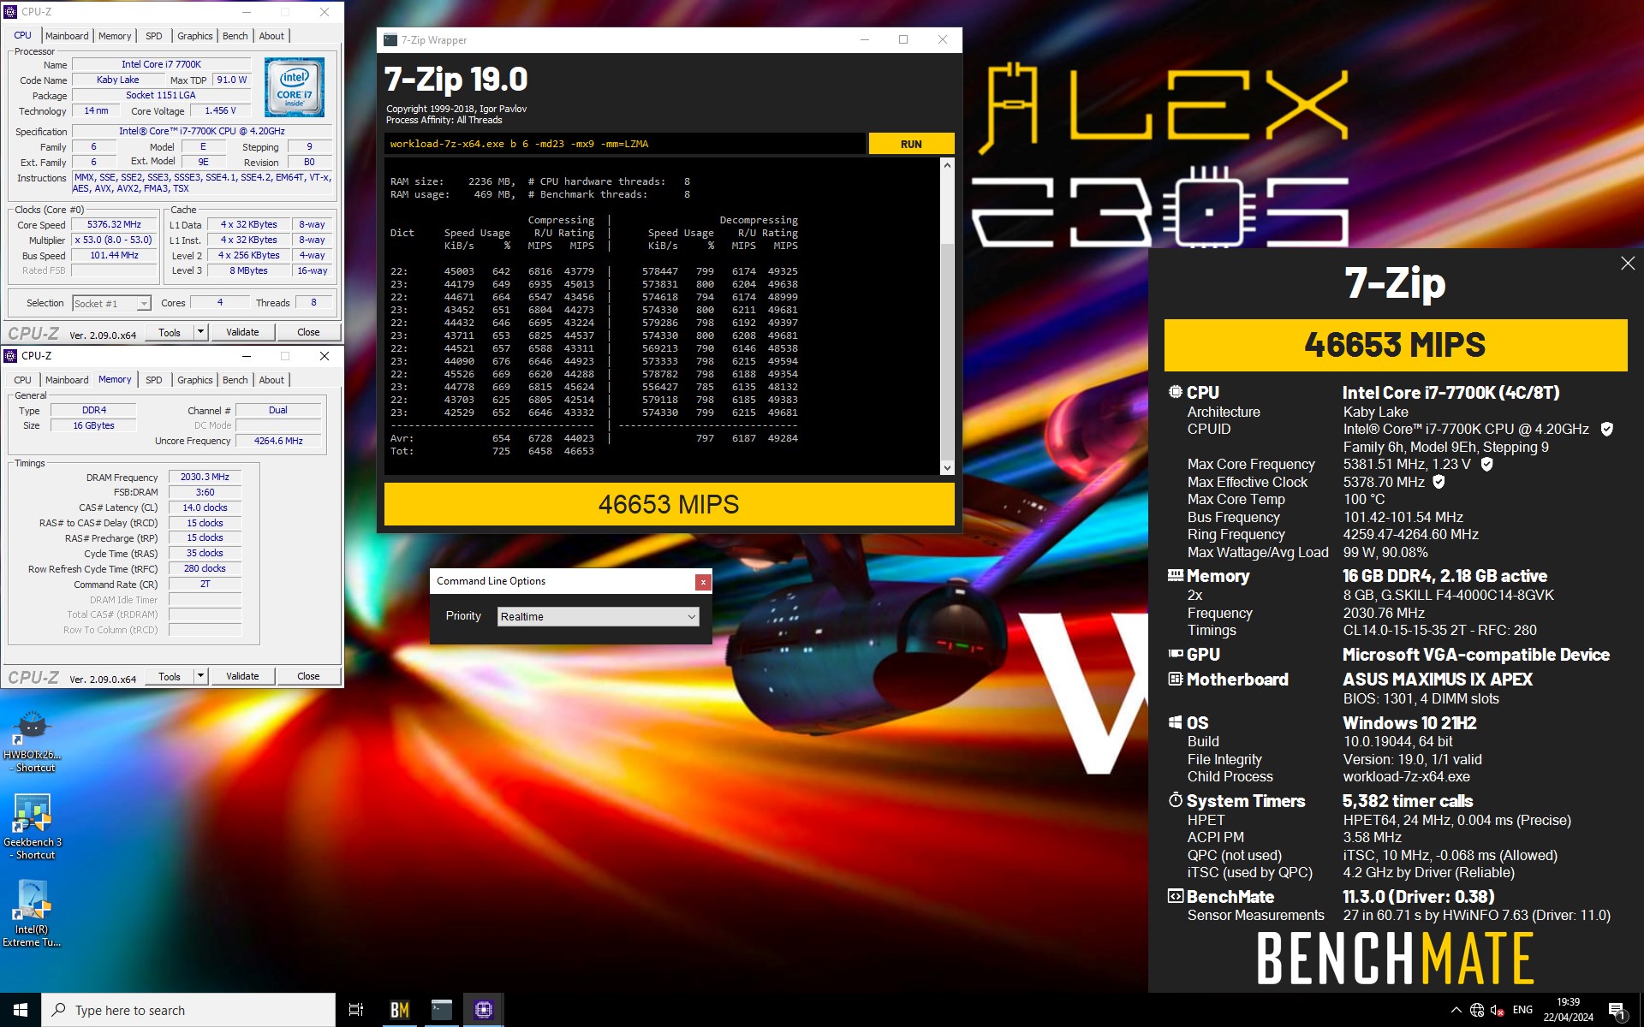Expand Tools dropdown arrow in lower CPU-Z
1644x1027 pixels.
201,676
